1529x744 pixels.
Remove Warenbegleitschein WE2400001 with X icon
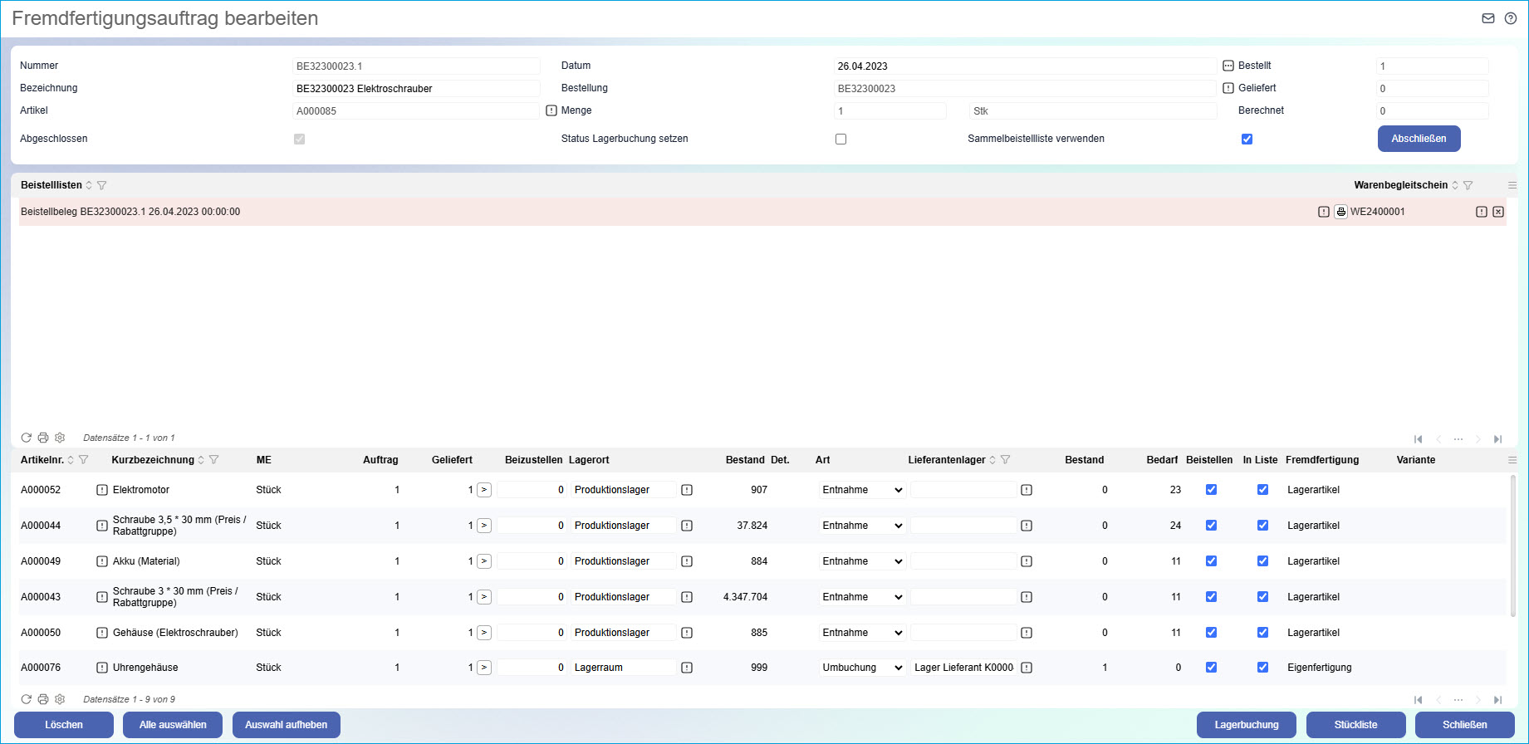[x=1498, y=212]
